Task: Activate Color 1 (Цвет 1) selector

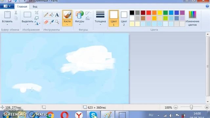Action: (114, 18)
